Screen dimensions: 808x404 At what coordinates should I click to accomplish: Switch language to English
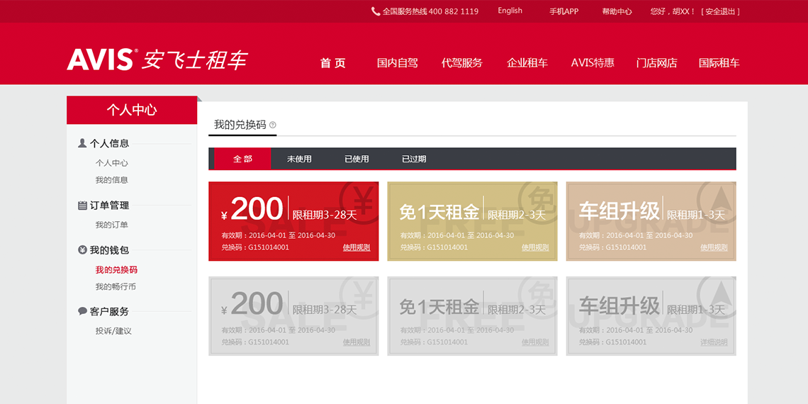(510, 11)
